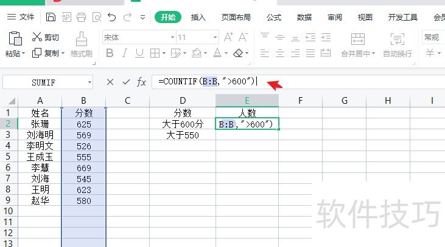Click the Select All corner triangle

pos(12,101)
